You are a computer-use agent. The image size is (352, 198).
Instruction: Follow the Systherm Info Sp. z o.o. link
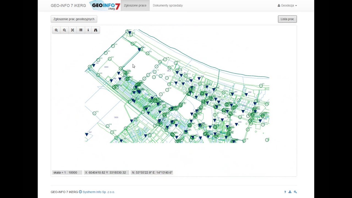pyautogui.click(x=99, y=192)
